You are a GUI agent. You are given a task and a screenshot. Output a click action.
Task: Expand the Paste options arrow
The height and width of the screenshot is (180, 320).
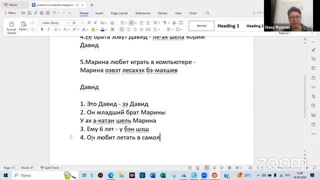pos(27,29)
